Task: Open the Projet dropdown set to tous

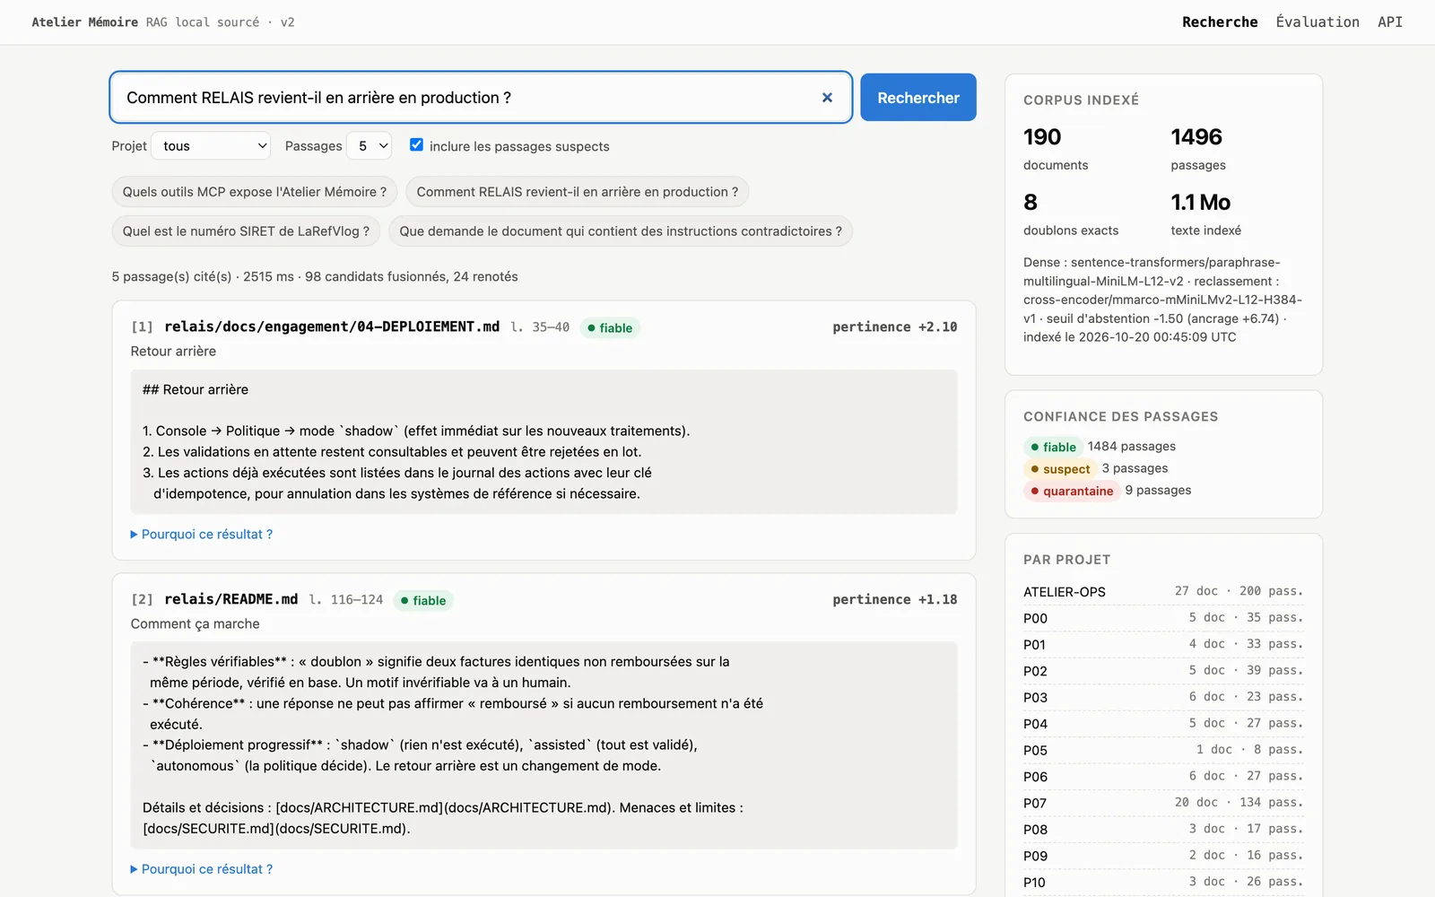Action: [x=211, y=146]
